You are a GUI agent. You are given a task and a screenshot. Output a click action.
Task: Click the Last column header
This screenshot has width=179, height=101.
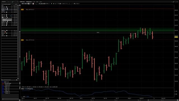click(x=16, y=4)
